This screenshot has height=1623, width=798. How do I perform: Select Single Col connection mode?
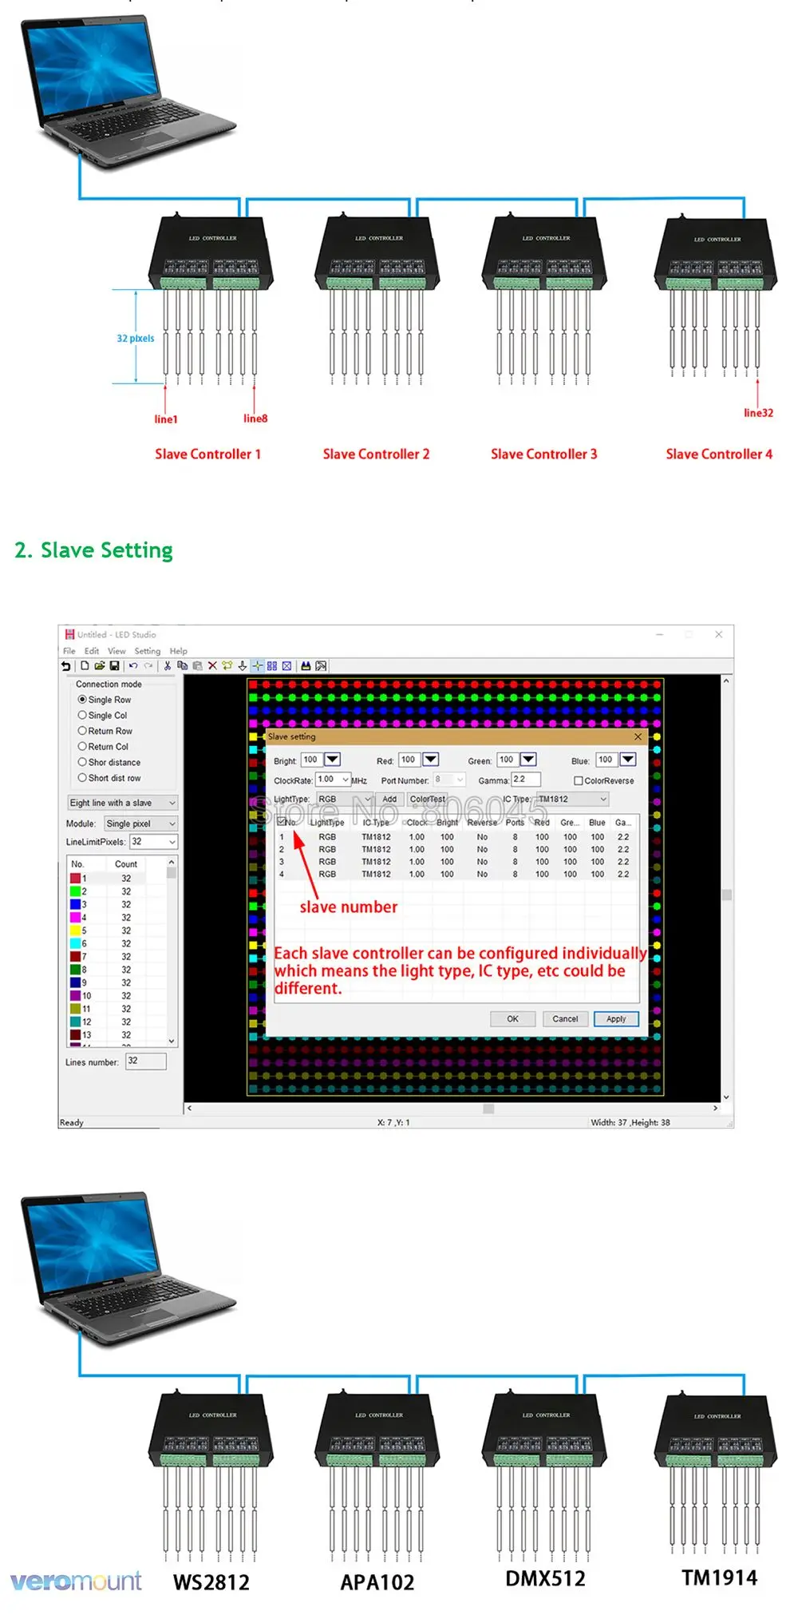coord(103,716)
